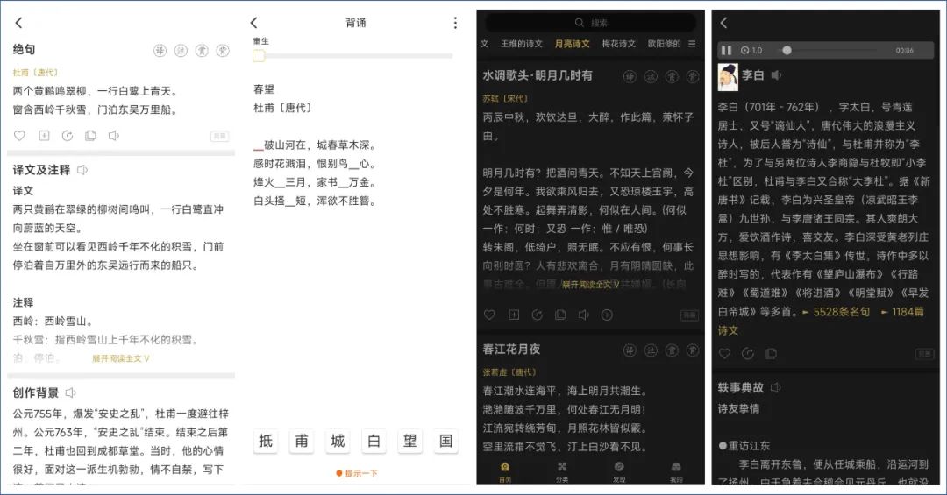Add 水调歌头 to collection plus icon
This screenshot has width=947, height=495.
click(514, 315)
